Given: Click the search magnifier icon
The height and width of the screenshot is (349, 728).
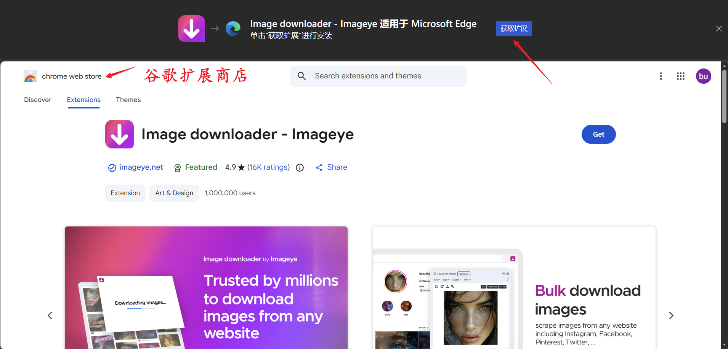Looking at the screenshot, I should coord(301,76).
